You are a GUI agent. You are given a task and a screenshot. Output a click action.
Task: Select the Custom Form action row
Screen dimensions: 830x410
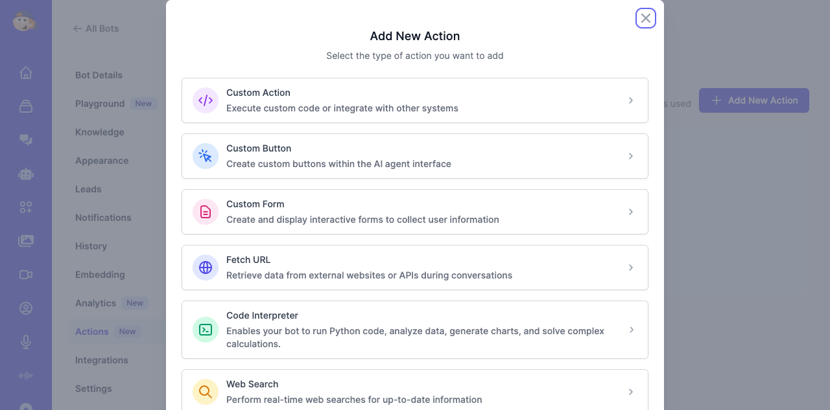tap(415, 212)
